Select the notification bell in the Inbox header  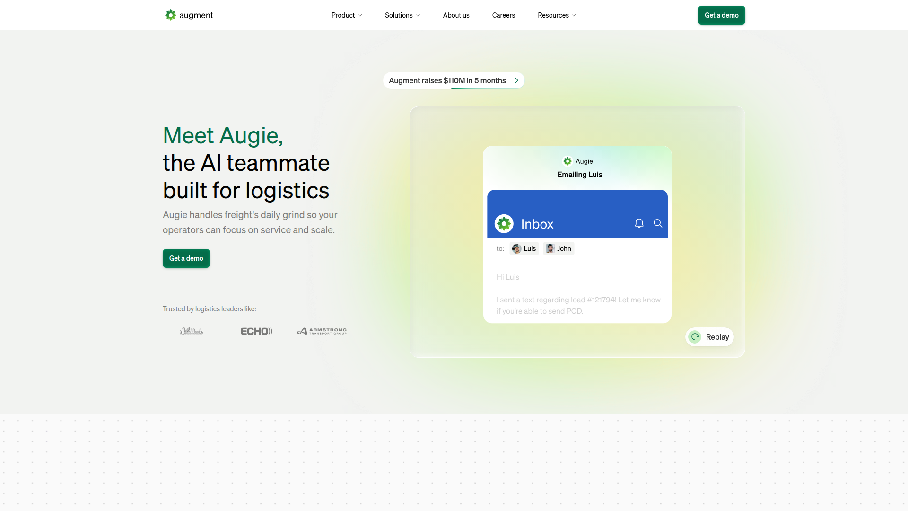(639, 223)
